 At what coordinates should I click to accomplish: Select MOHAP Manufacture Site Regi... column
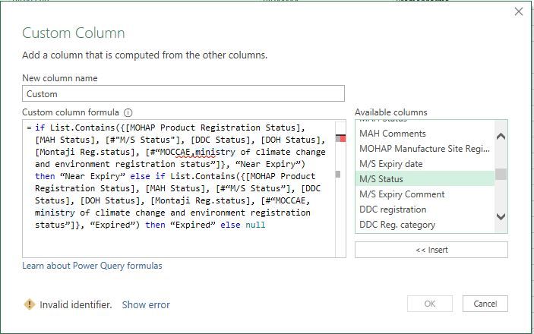pyautogui.click(x=425, y=149)
